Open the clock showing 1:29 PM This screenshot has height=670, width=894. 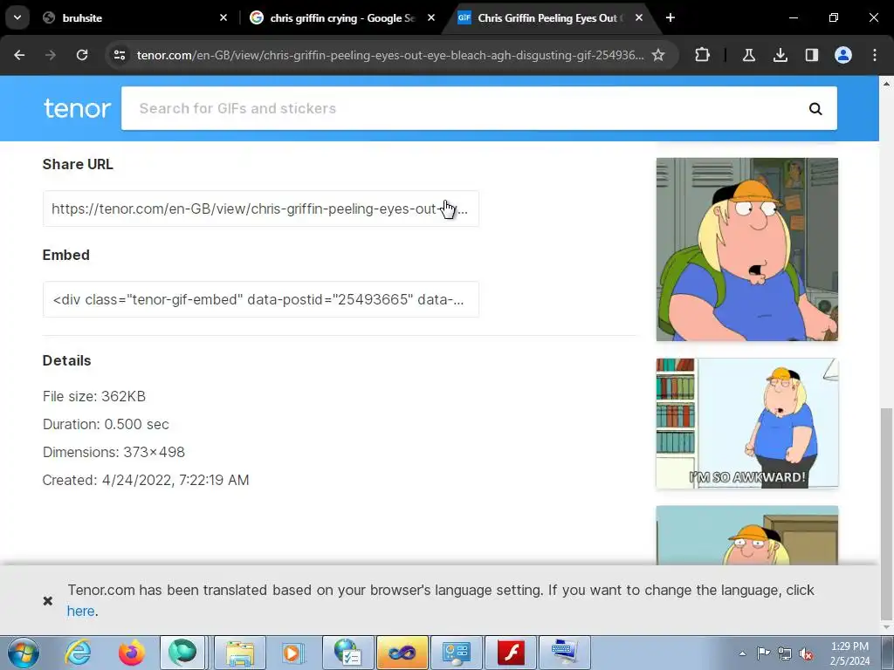click(849, 653)
